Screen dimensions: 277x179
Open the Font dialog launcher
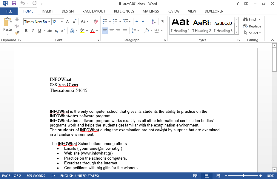[x=98, y=40]
